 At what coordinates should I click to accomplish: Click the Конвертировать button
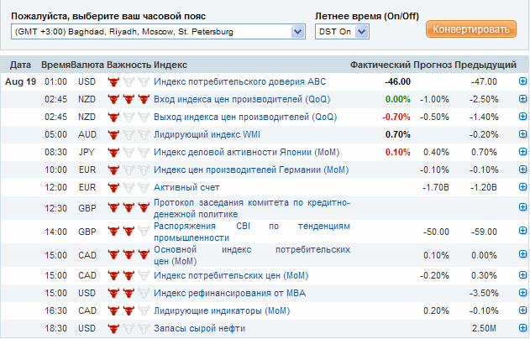coord(471,29)
